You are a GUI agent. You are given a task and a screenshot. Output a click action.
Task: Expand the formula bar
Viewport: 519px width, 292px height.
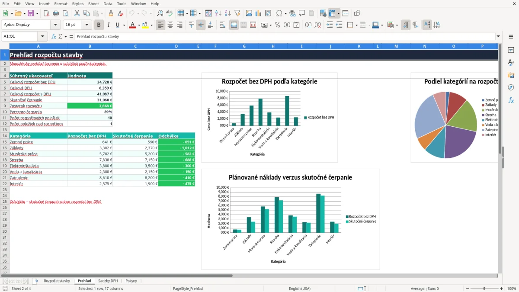click(498, 37)
